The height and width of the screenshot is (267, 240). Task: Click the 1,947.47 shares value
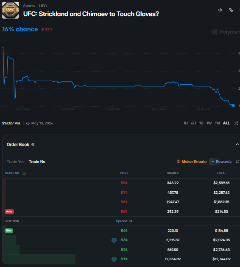click(173, 202)
